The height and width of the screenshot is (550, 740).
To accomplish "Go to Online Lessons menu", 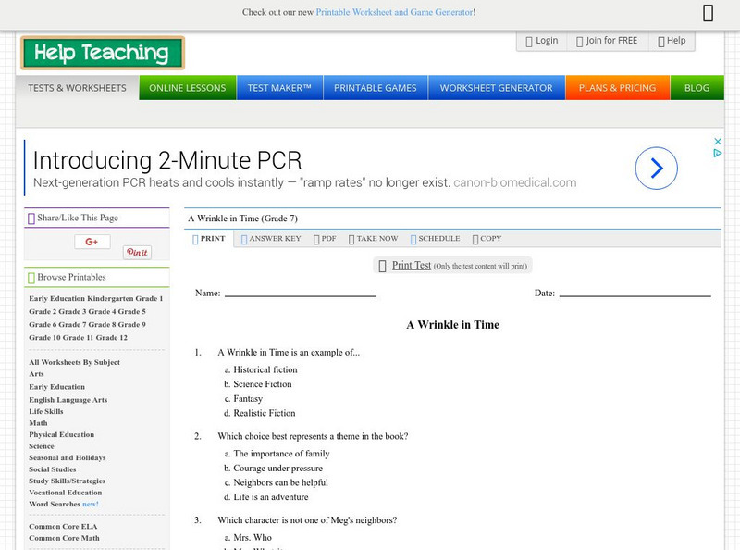I will coord(188,88).
